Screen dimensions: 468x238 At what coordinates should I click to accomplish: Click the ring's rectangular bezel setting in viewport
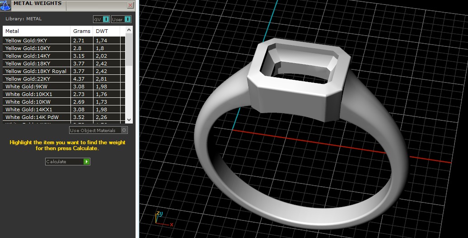click(x=299, y=79)
